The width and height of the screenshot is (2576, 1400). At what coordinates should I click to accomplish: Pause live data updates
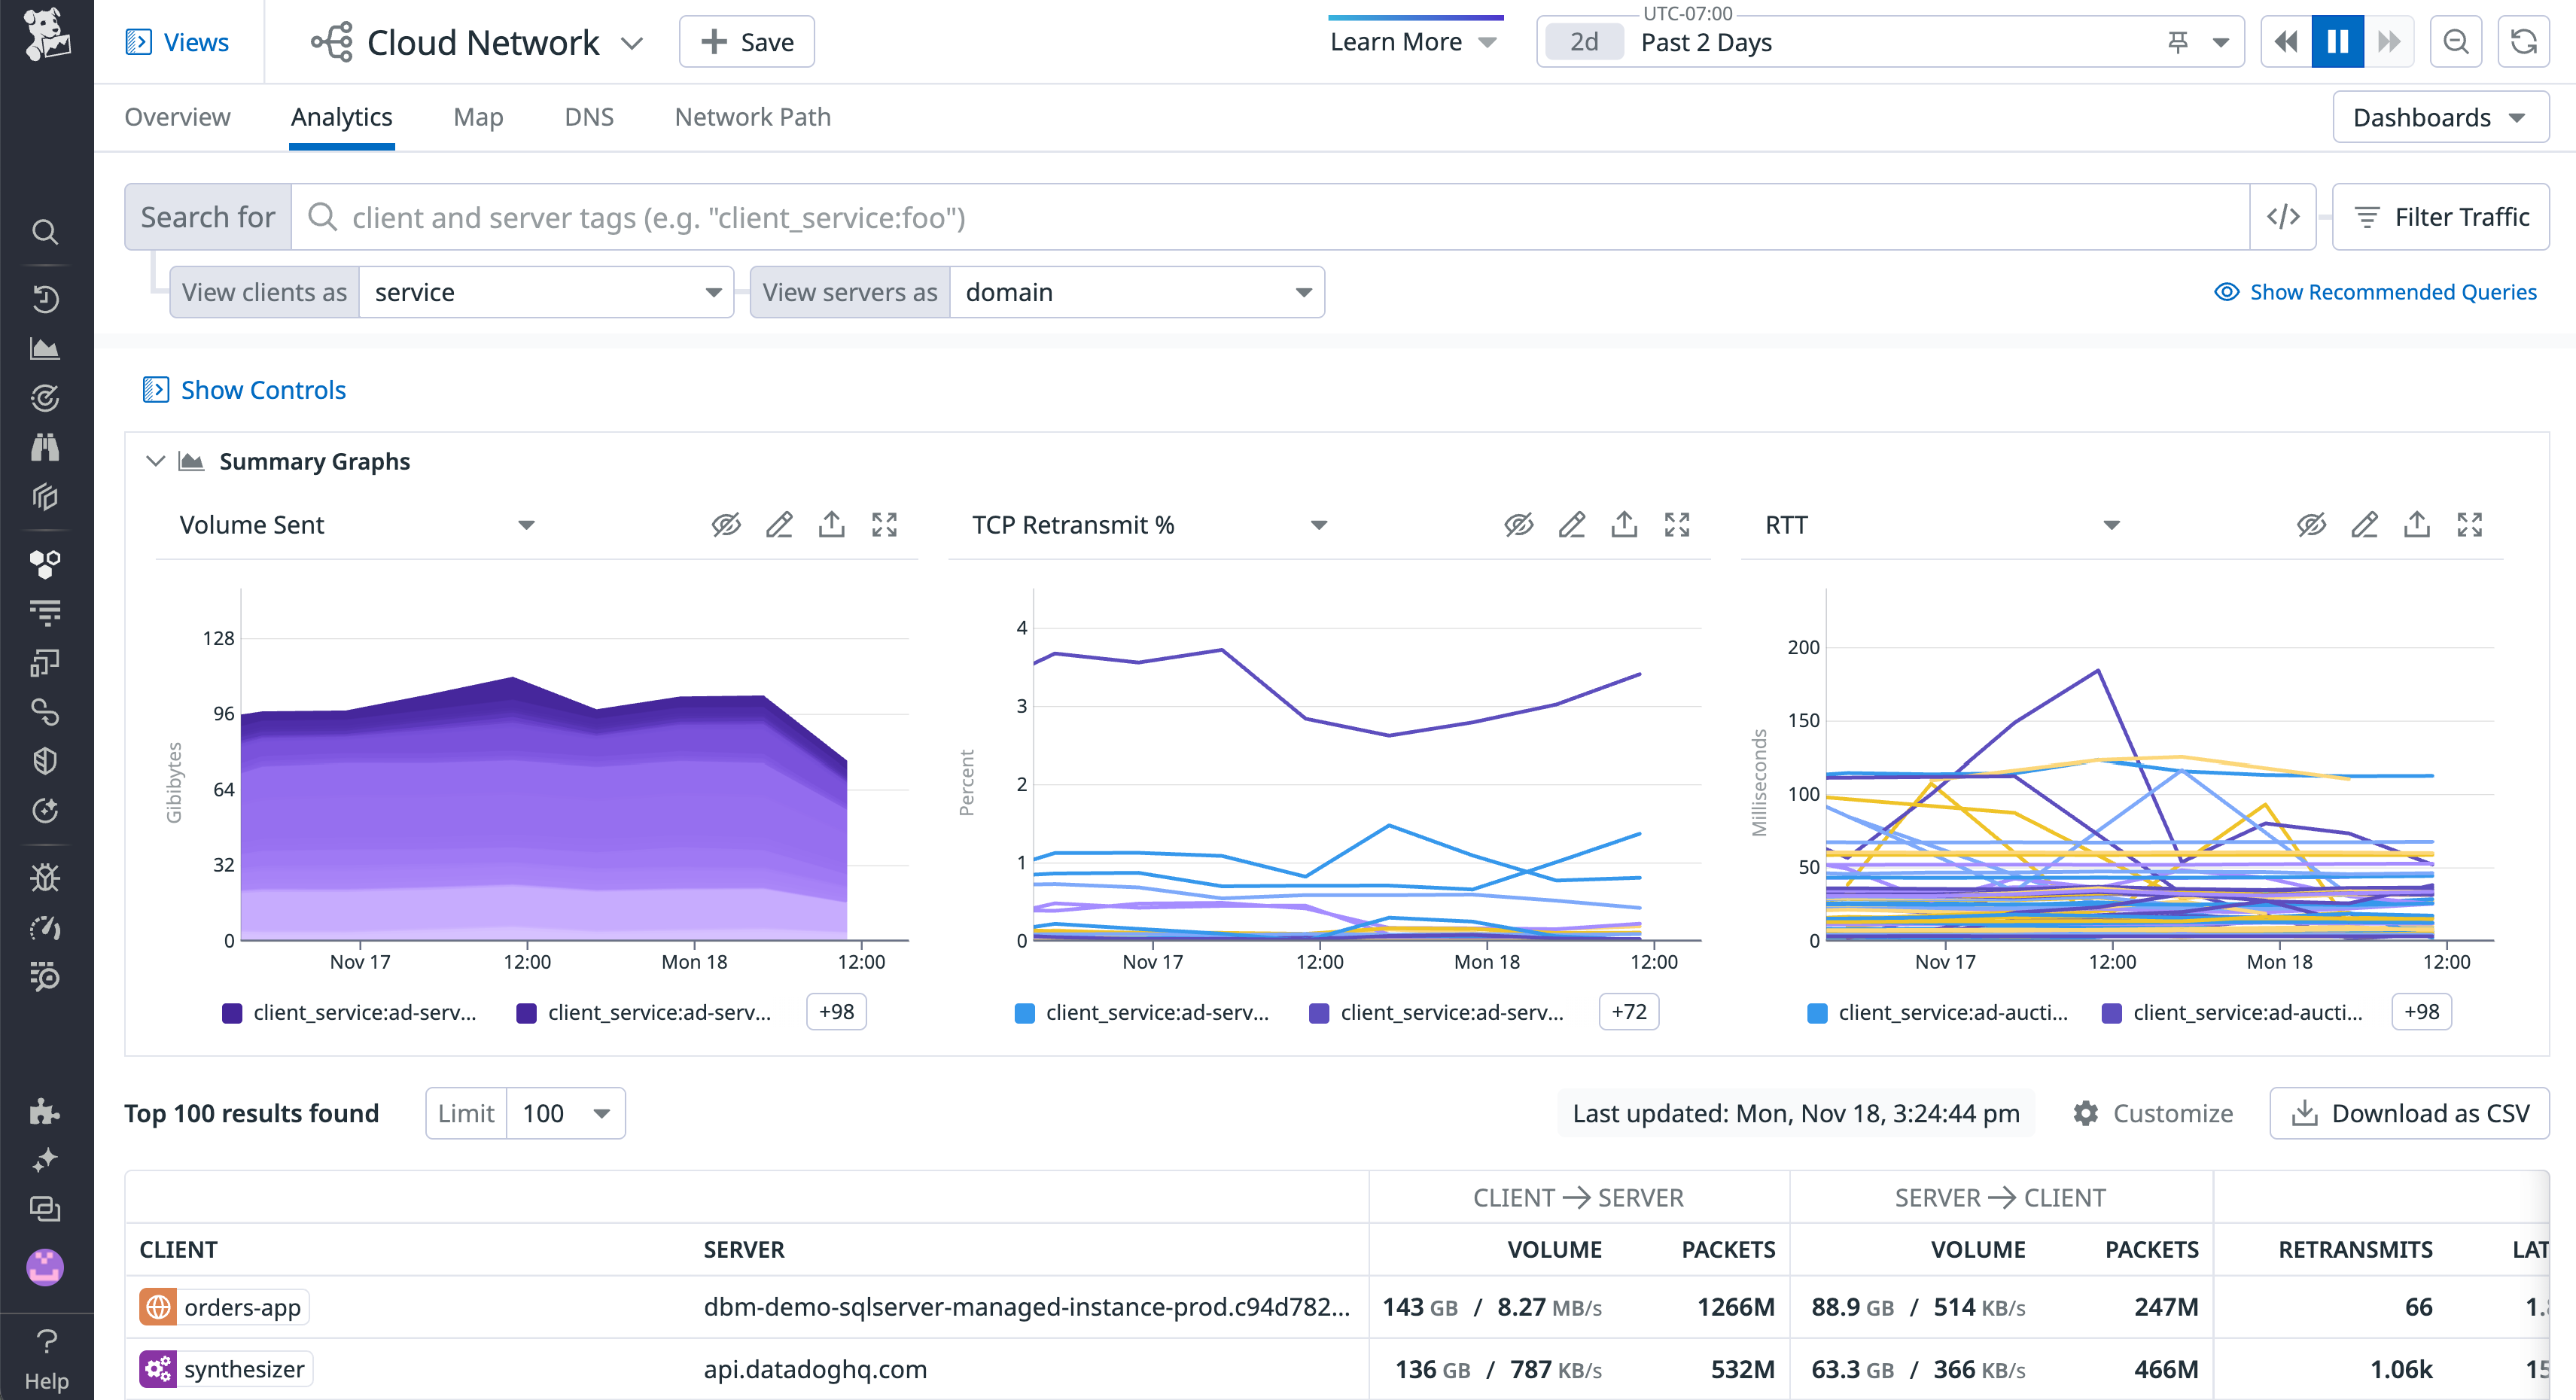[2337, 41]
